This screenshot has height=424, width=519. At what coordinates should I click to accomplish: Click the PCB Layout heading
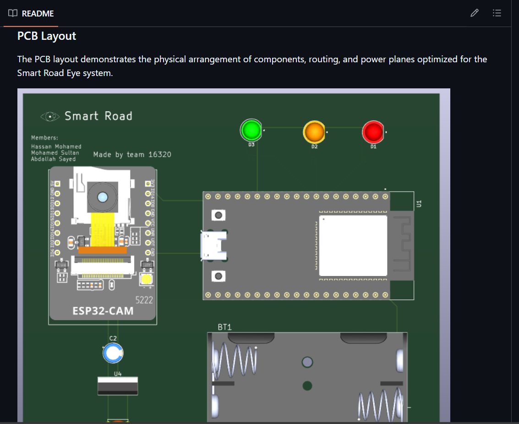point(47,36)
